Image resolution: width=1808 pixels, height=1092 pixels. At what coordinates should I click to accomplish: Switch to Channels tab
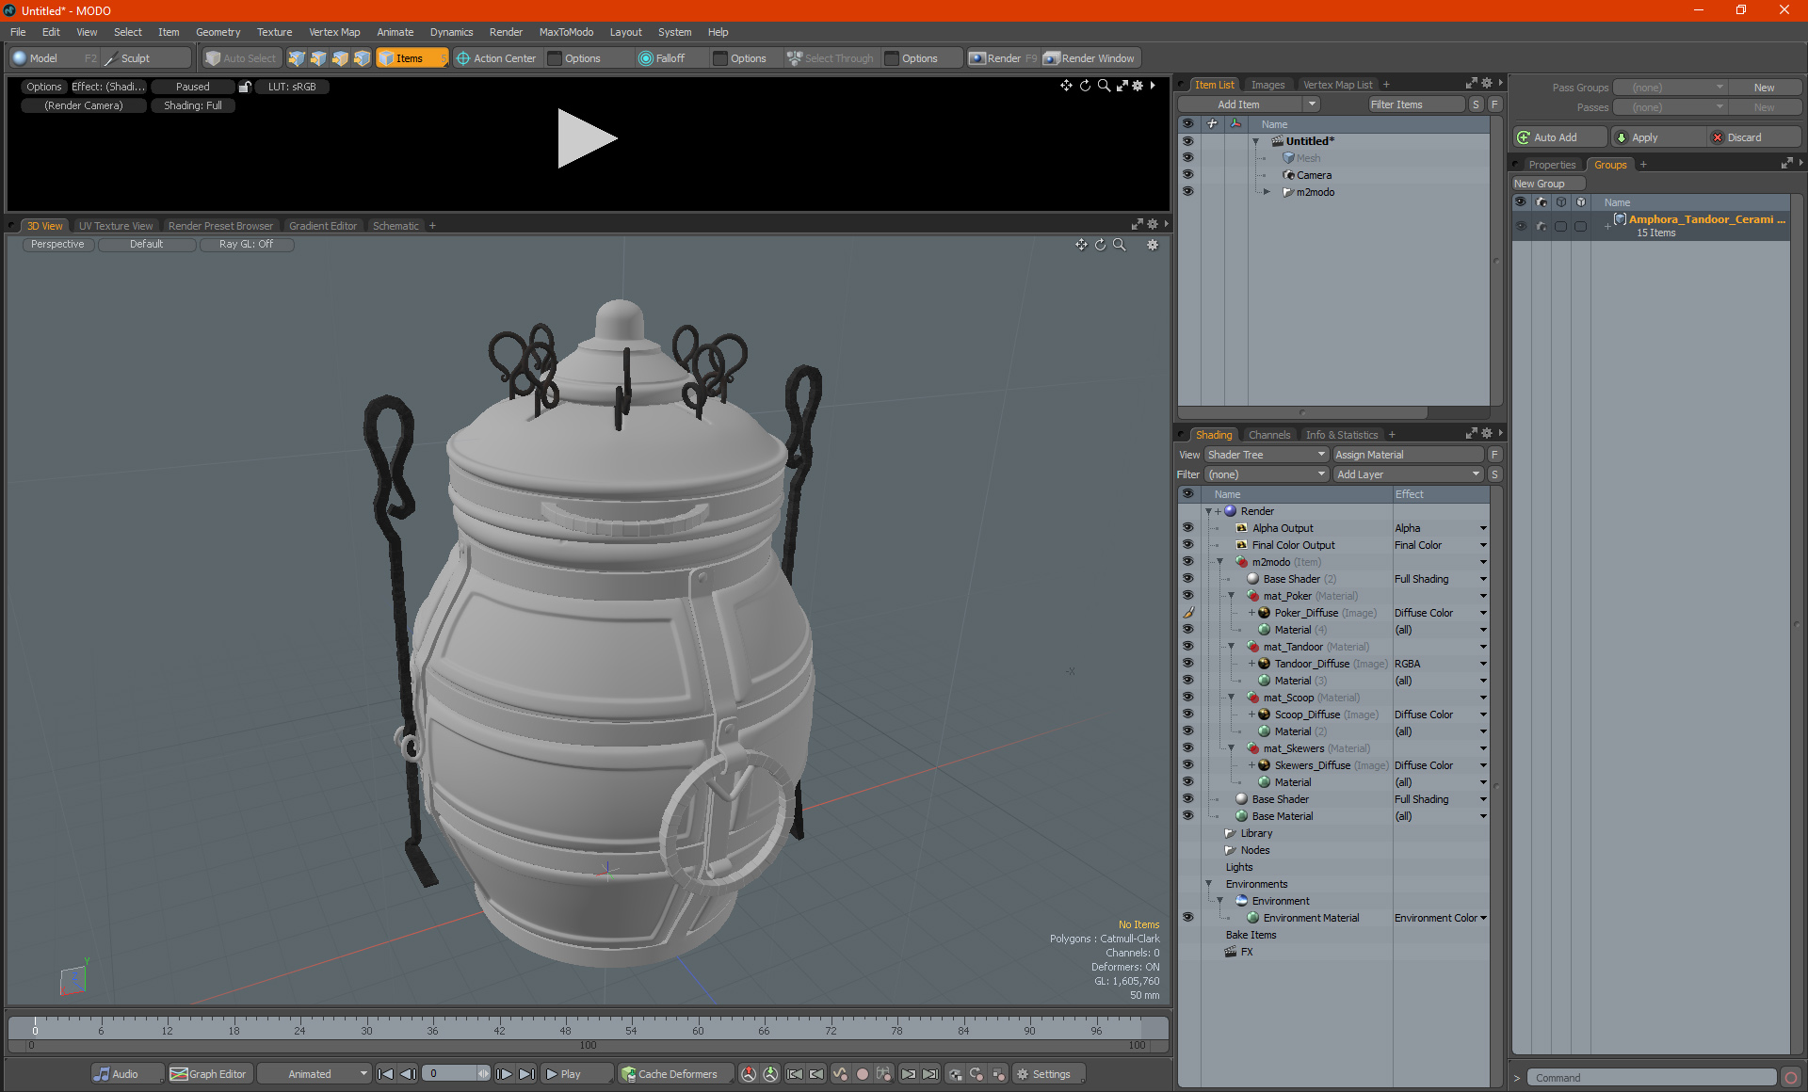click(1269, 435)
